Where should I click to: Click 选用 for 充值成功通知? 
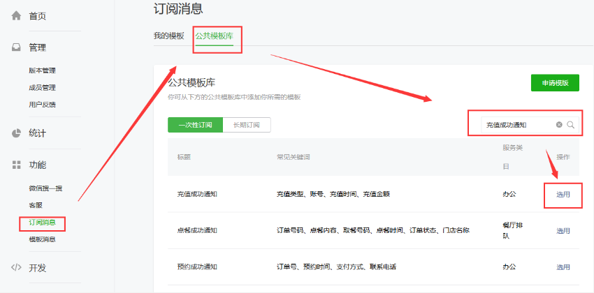click(x=563, y=194)
